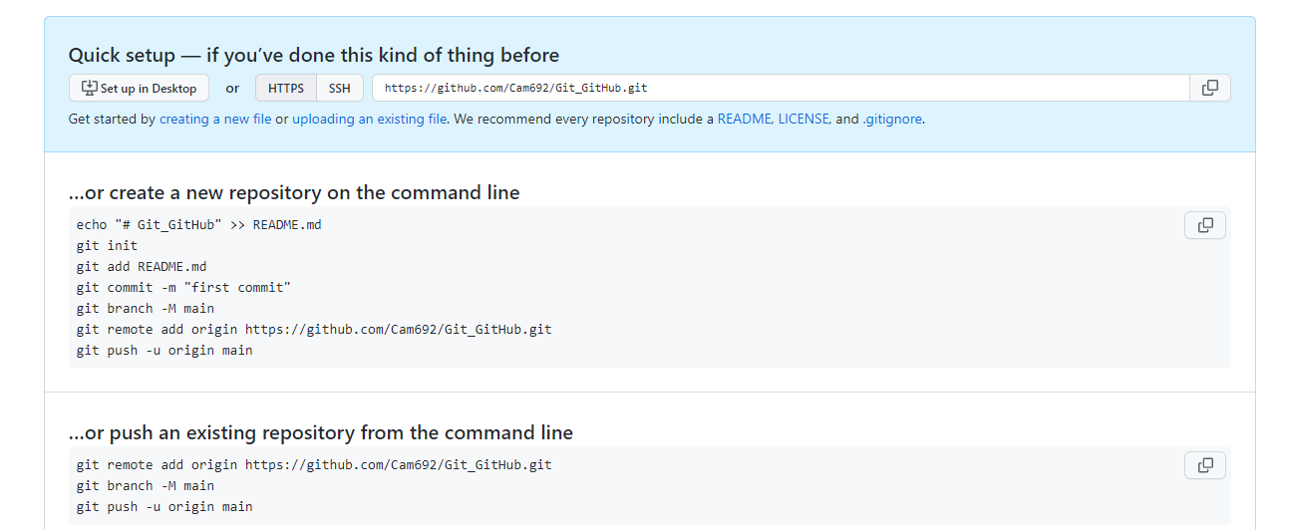Click Set up in Desktop button
The image size is (1291, 530).
140,88
